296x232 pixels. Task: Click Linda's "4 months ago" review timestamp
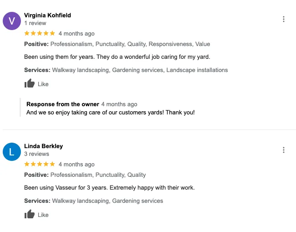[77, 164]
